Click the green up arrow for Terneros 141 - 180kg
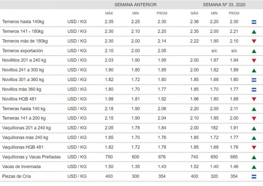 (253, 32)
